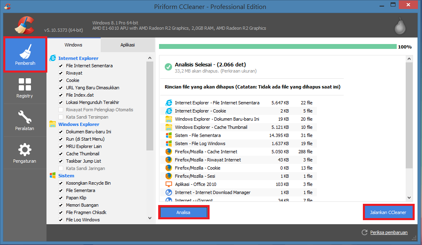
Task: Click icon of Internet Explorer - File Internet Sementara result
Action: pos(169,103)
